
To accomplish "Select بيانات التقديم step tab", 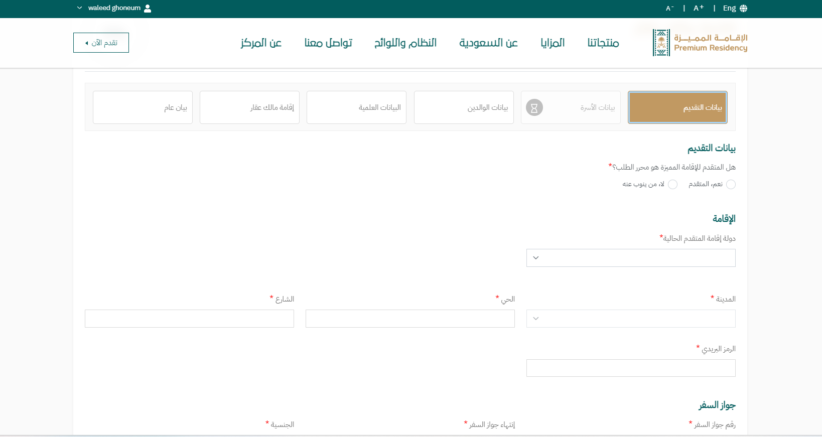I will (677, 107).
